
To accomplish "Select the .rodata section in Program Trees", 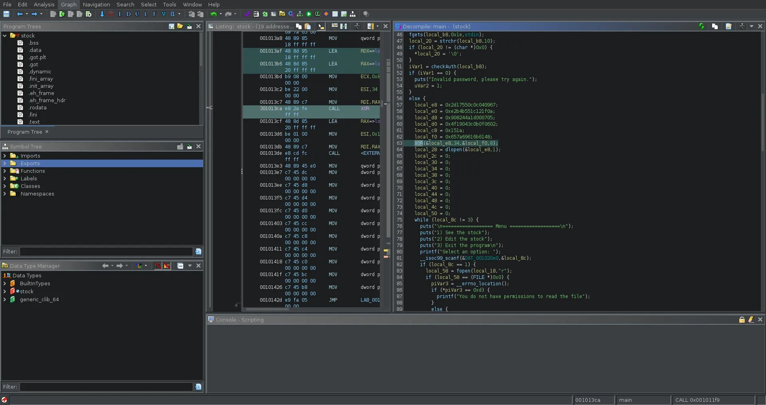I will tap(38, 107).
